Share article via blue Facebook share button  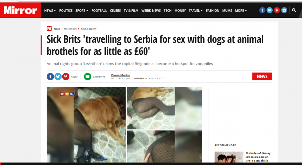click(x=50, y=77)
